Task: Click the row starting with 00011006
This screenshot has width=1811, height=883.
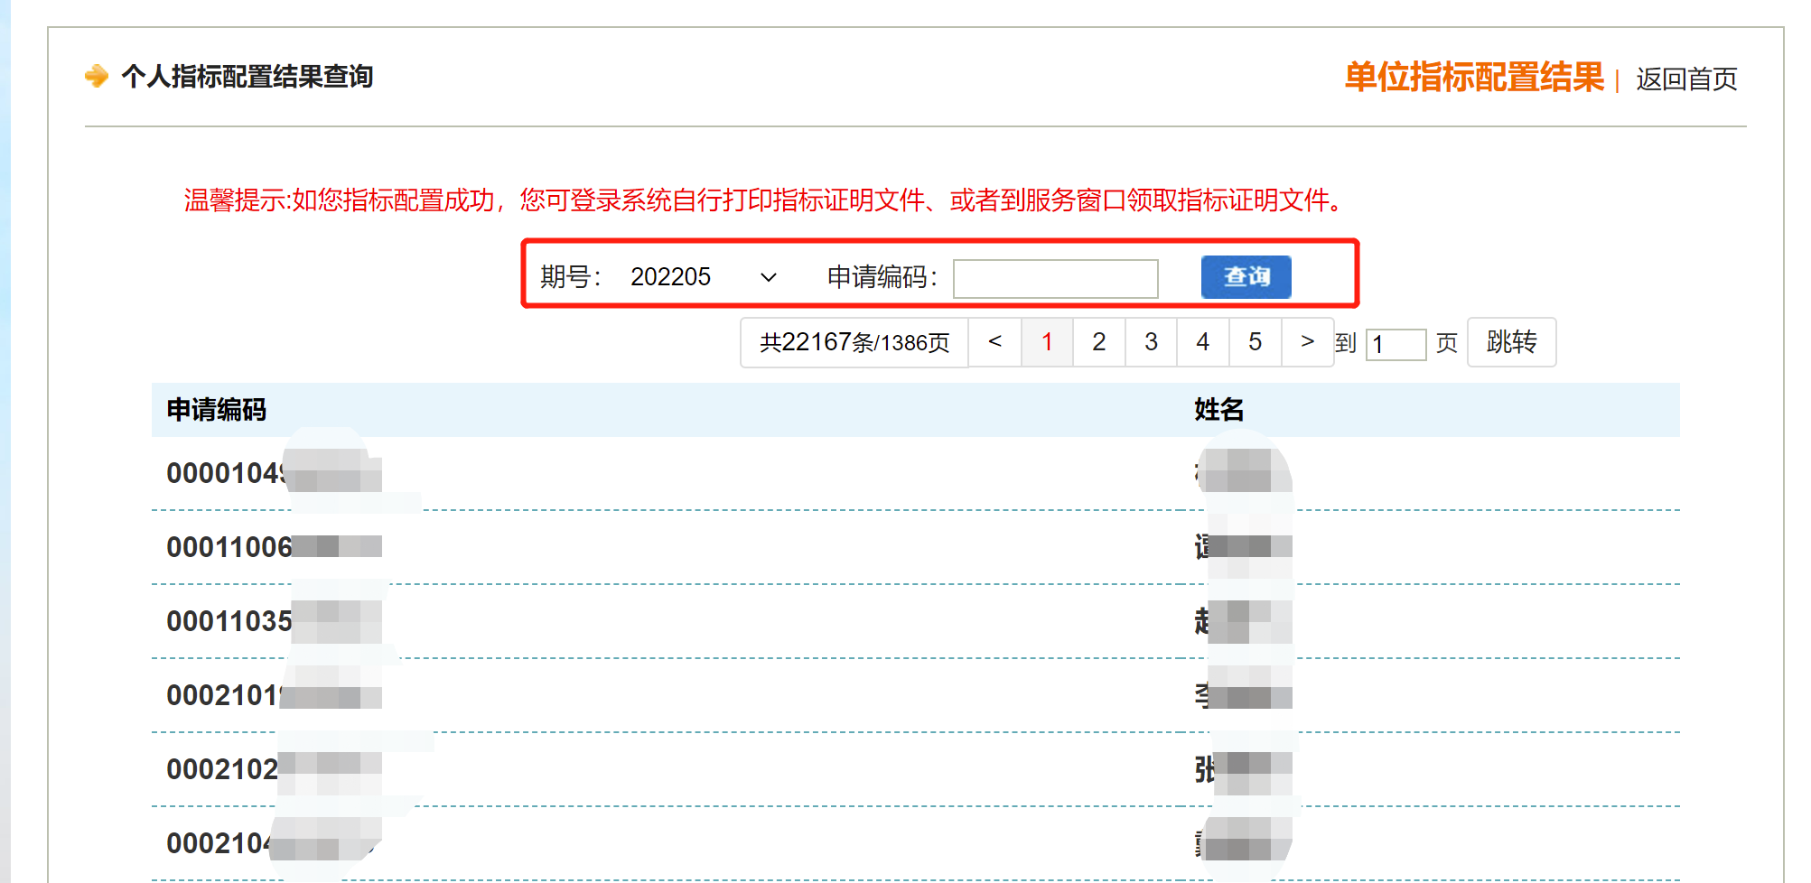Action: (916, 547)
